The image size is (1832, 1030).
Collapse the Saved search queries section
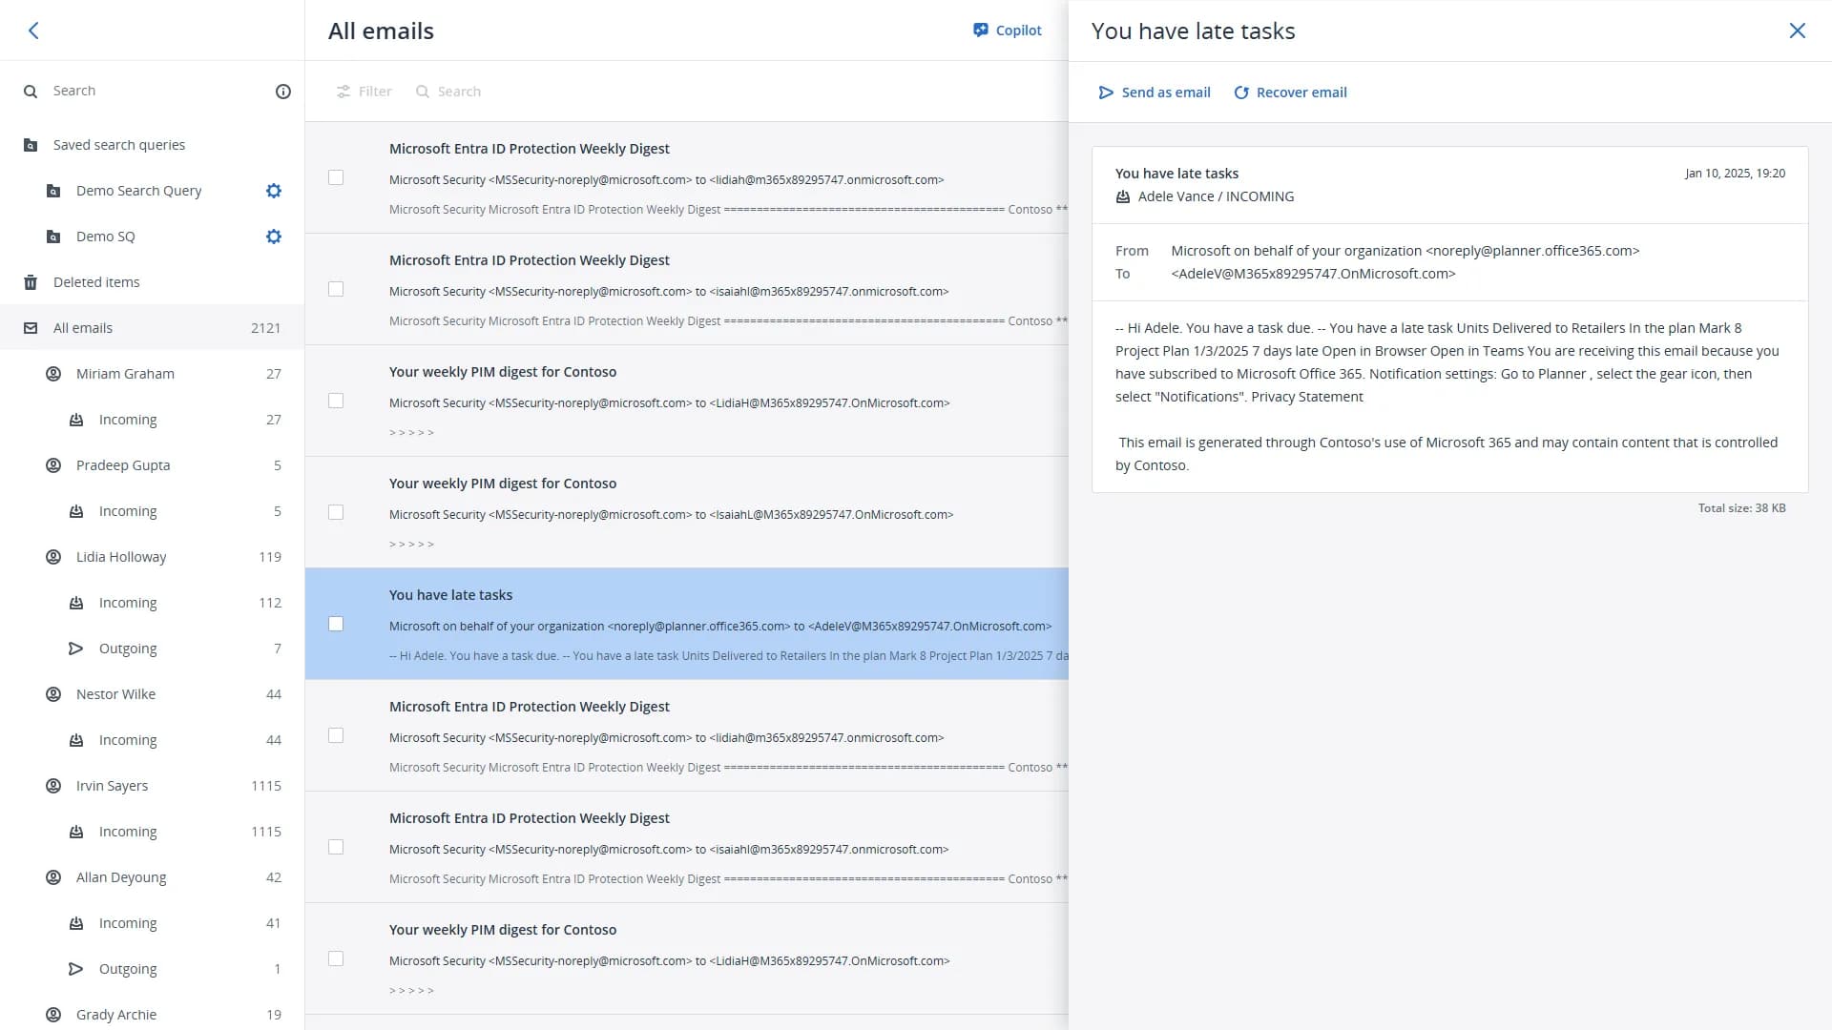click(118, 145)
